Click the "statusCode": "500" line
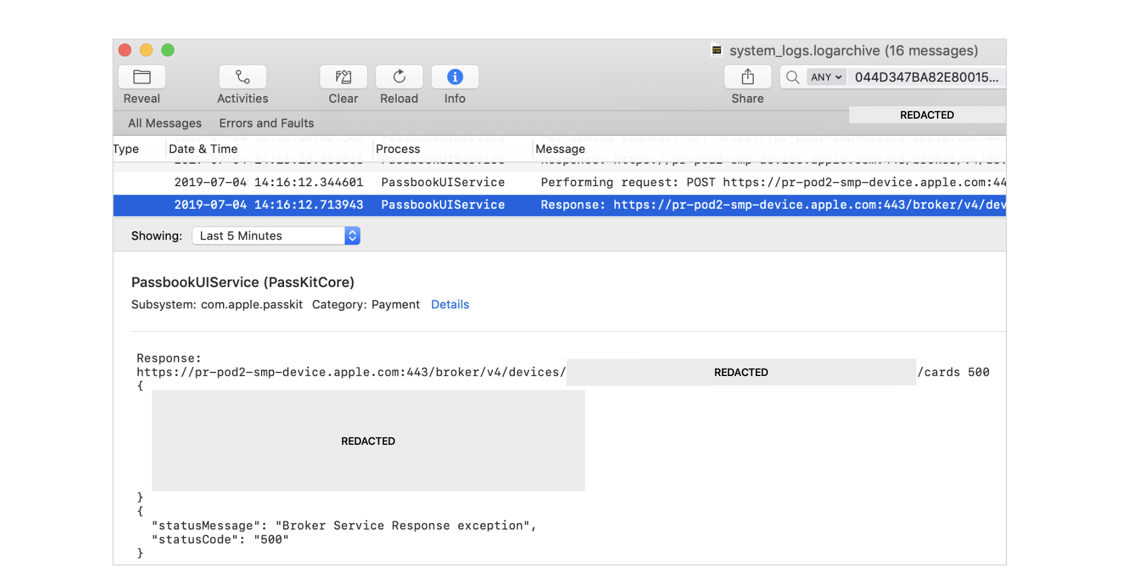The image size is (1128, 580). 220,540
